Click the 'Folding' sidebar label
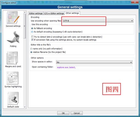 (13, 46)
